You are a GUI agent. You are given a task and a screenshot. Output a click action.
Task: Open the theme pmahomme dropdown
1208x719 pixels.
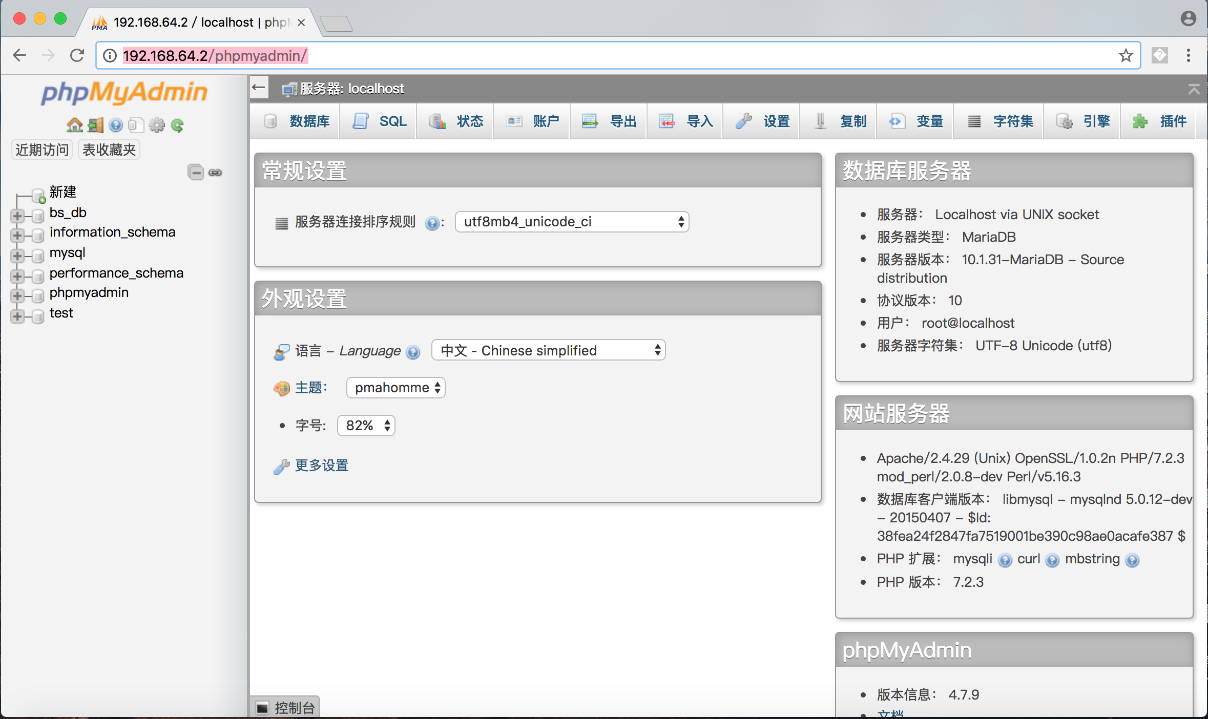[396, 388]
